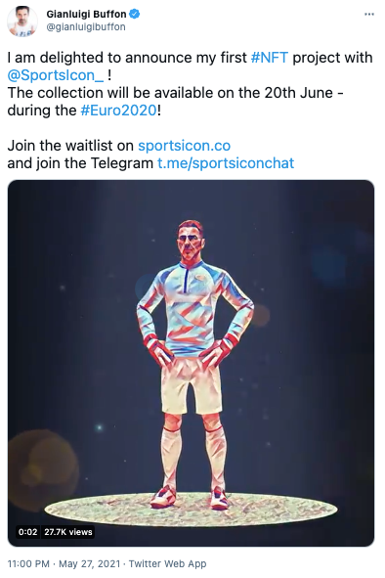Open the @gianluigibuffon handle link

point(85,27)
